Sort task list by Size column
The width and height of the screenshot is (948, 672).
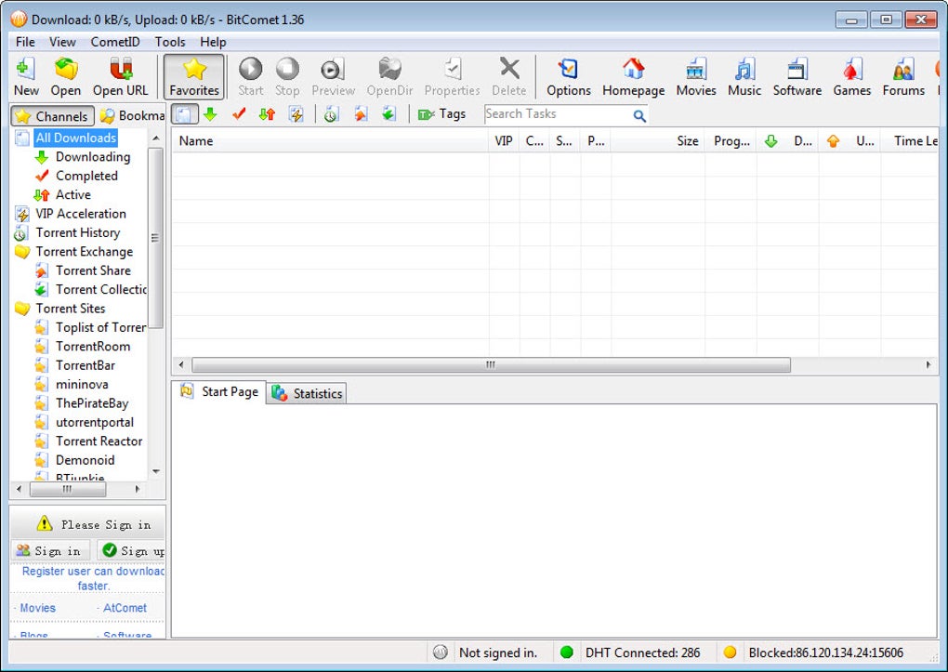click(x=658, y=141)
